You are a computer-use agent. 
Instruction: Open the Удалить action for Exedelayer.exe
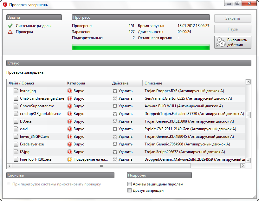click(123, 144)
